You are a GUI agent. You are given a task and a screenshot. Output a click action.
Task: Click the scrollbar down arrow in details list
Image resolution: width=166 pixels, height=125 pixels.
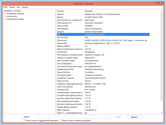pyautogui.click(x=162, y=113)
